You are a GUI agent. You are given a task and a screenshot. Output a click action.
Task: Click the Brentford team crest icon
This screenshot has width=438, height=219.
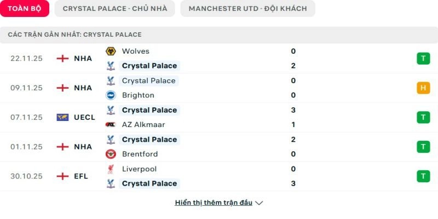tap(111, 154)
